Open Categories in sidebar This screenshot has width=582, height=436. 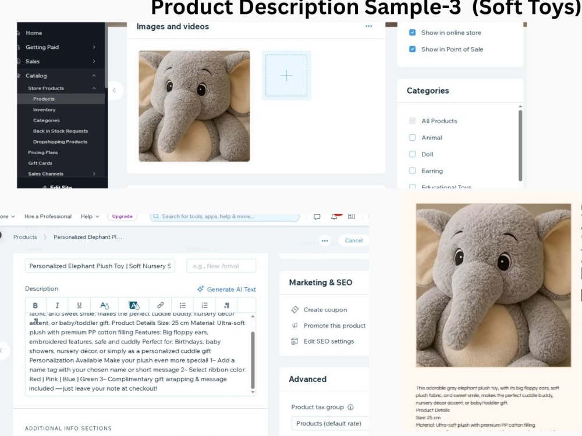(47, 120)
